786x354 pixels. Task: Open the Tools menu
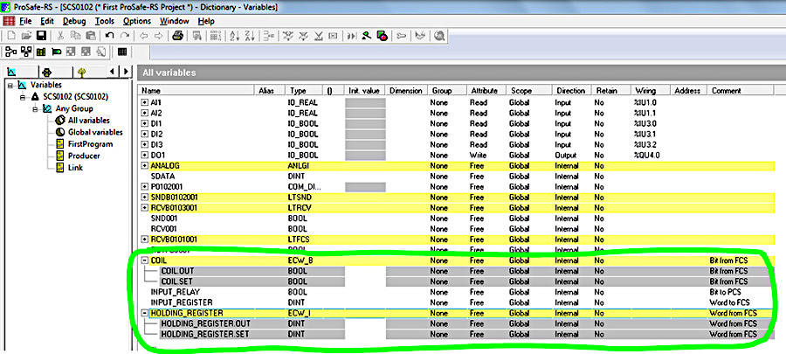pyautogui.click(x=104, y=21)
